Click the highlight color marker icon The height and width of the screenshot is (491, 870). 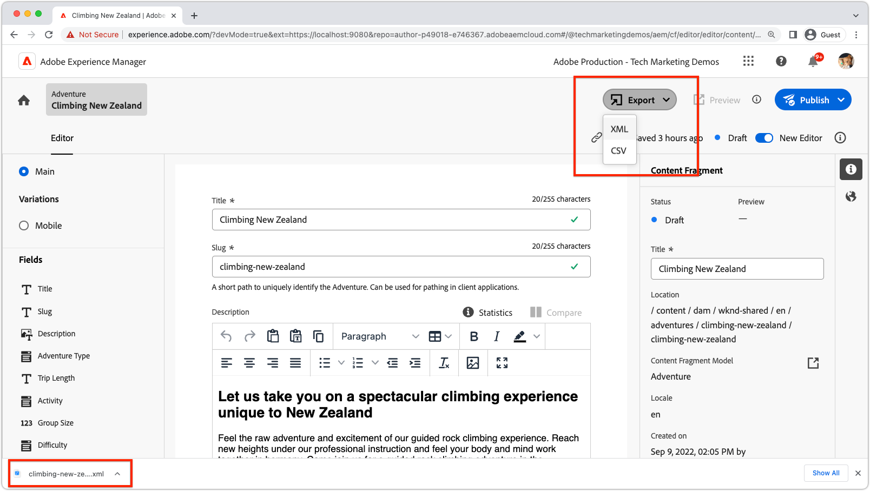tap(519, 336)
